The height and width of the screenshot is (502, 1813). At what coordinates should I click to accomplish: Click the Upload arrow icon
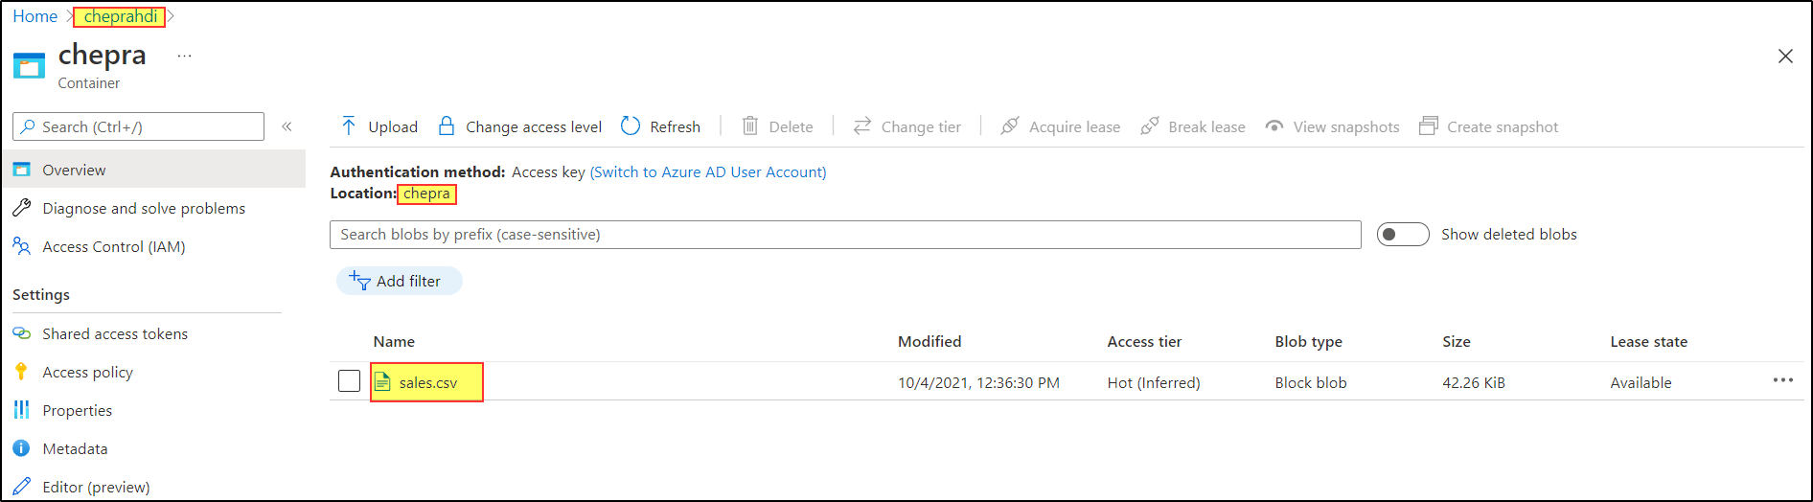tap(349, 126)
